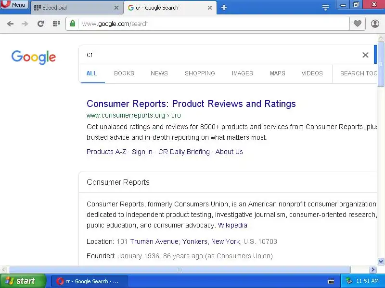Open Consumer Reports: Product Reviews and Ratings result
This screenshot has width=385, height=288.
tap(191, 104)
